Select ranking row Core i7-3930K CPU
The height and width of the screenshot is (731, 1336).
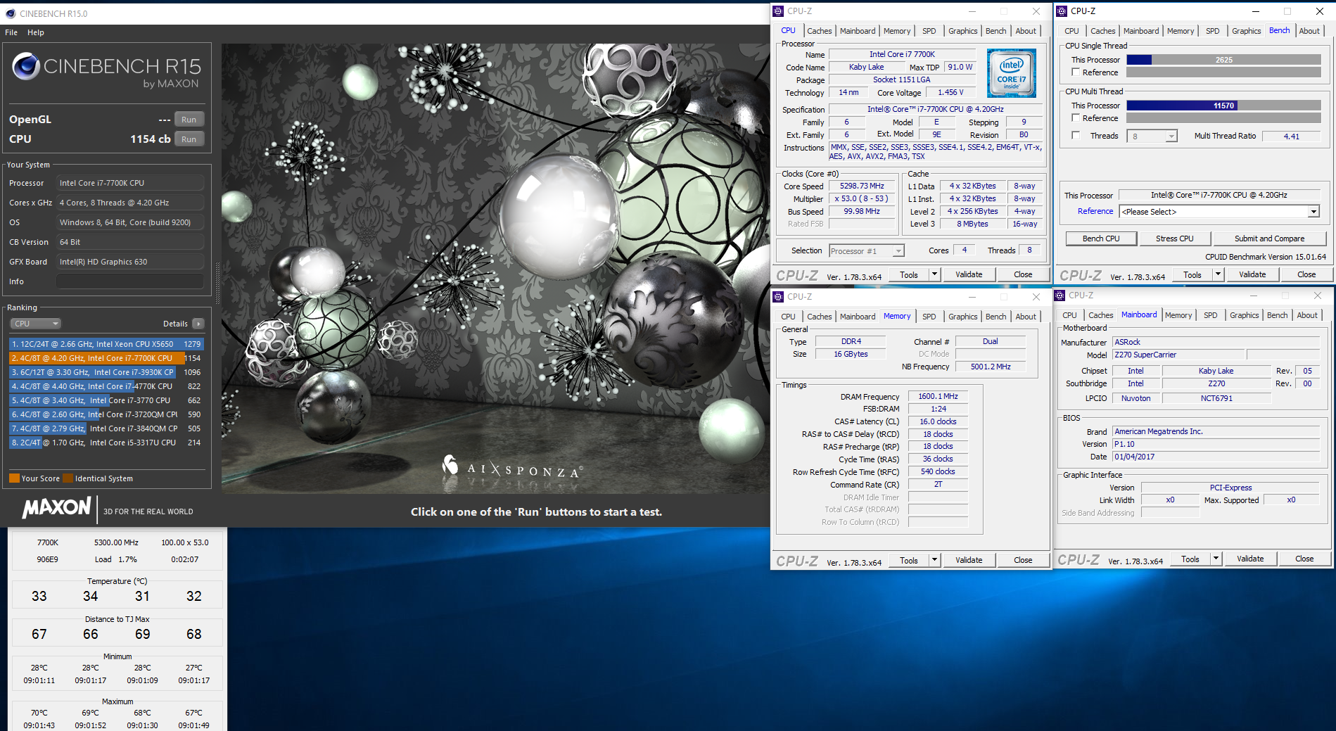click(106, 372)
